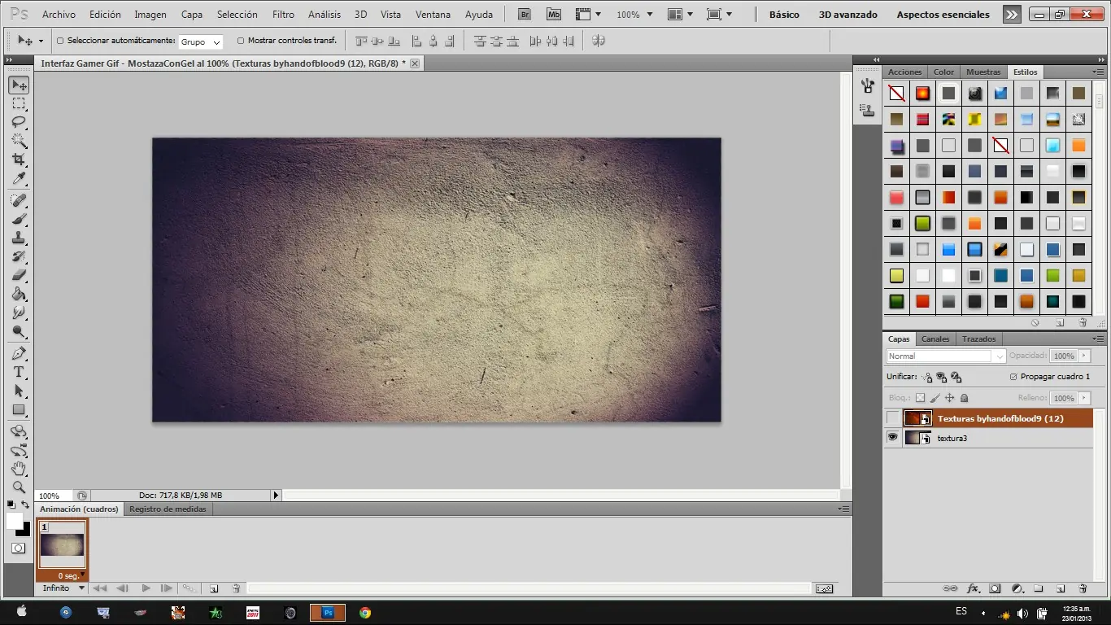1111x625 pixels.
Task: Switch to the Canales tab
Action: (x=935, y=339)
